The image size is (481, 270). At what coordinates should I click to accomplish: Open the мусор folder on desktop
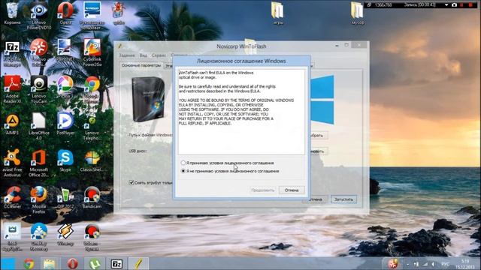point(358,13)
